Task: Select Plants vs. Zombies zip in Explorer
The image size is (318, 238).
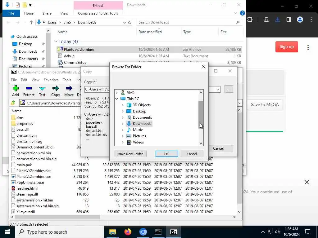Action: [149, 49]
